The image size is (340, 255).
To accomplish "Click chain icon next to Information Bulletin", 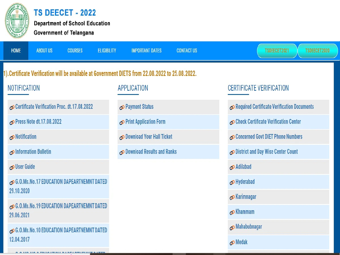I will [x=12, y=152].
